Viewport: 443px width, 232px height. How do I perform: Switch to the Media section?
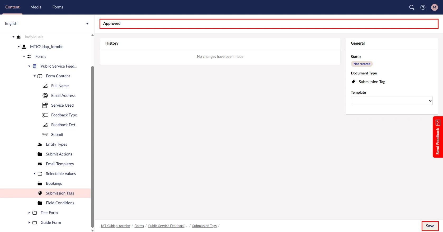pos(36,7)
